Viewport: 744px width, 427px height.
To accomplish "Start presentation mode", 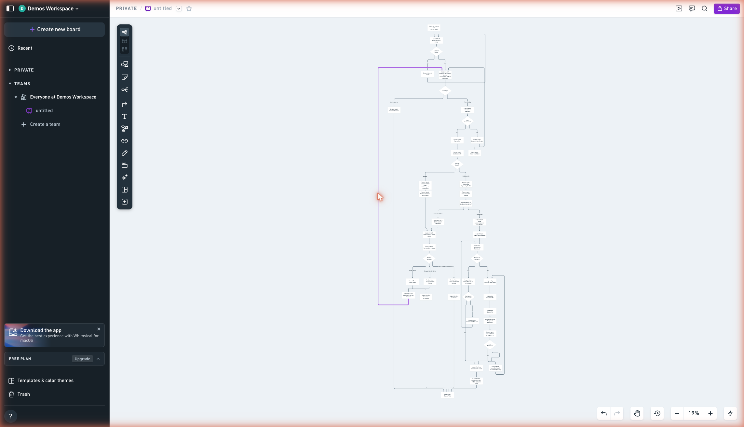I will (679, 8).
